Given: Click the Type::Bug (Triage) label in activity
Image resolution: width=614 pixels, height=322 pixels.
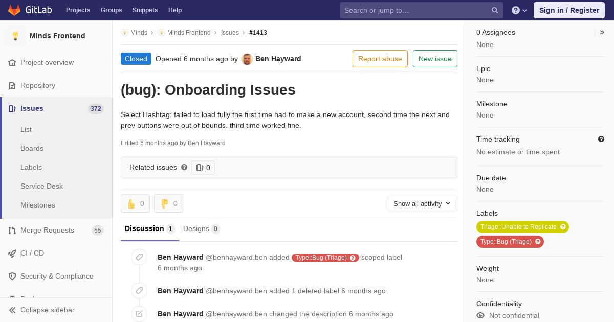Looking at the screenshot, I should click(x=321, y=258).
